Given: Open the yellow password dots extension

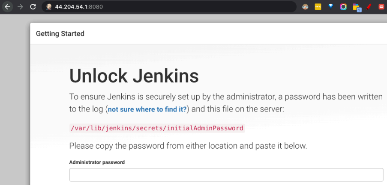Looking at the screenshot, I should [318, 7].
